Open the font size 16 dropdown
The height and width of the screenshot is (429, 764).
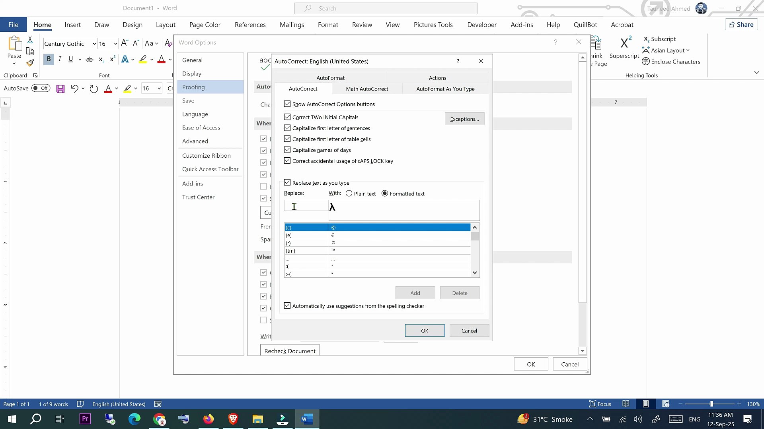click(115, 44)
